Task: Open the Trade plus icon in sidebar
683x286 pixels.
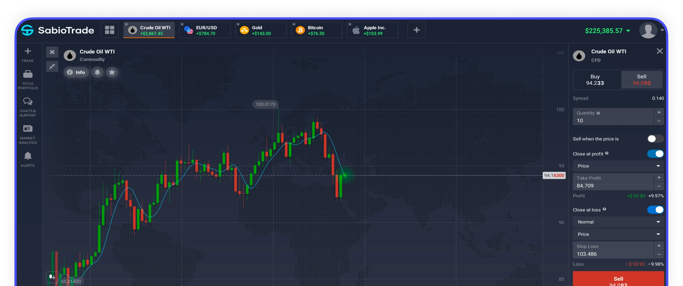Action: point(28,51)
